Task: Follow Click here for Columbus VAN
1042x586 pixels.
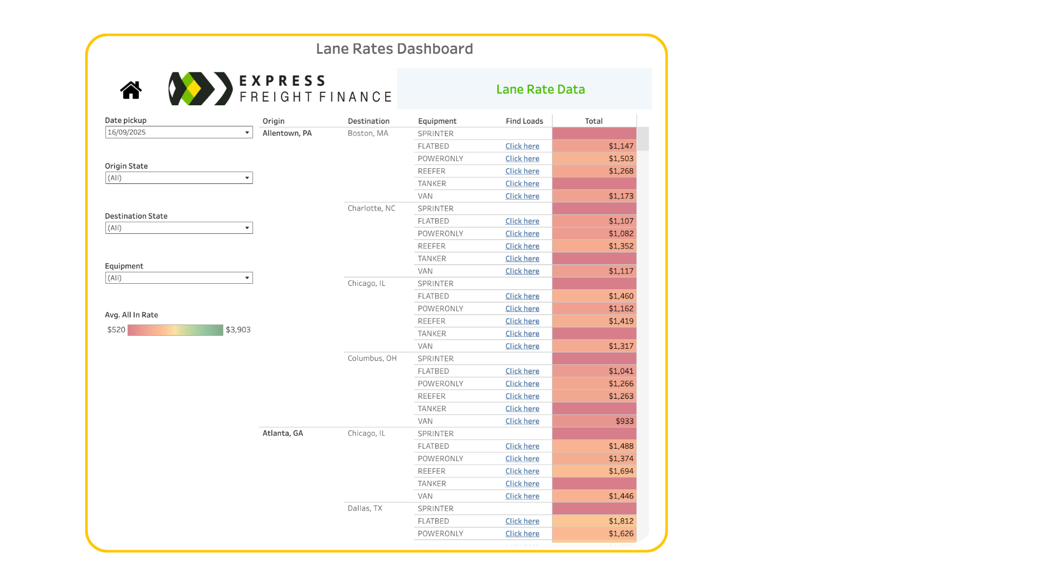Action: [522, 422]
